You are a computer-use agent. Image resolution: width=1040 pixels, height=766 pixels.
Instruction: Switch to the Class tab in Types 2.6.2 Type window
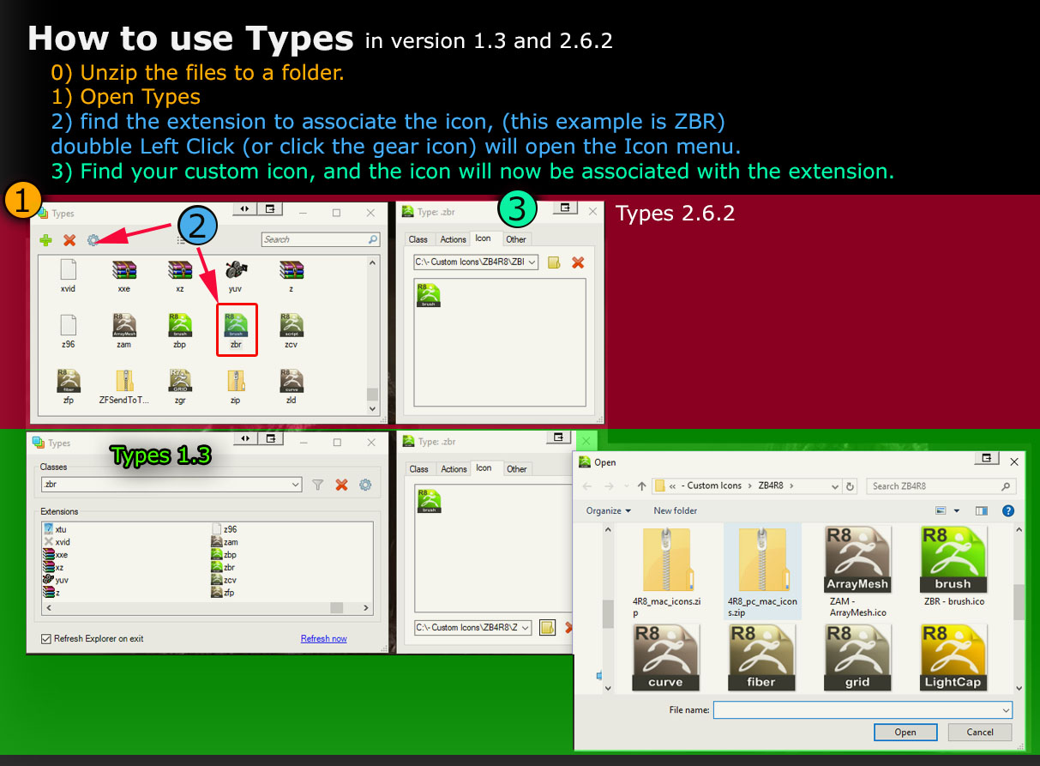pyautogui.click(x=418, y=239)
